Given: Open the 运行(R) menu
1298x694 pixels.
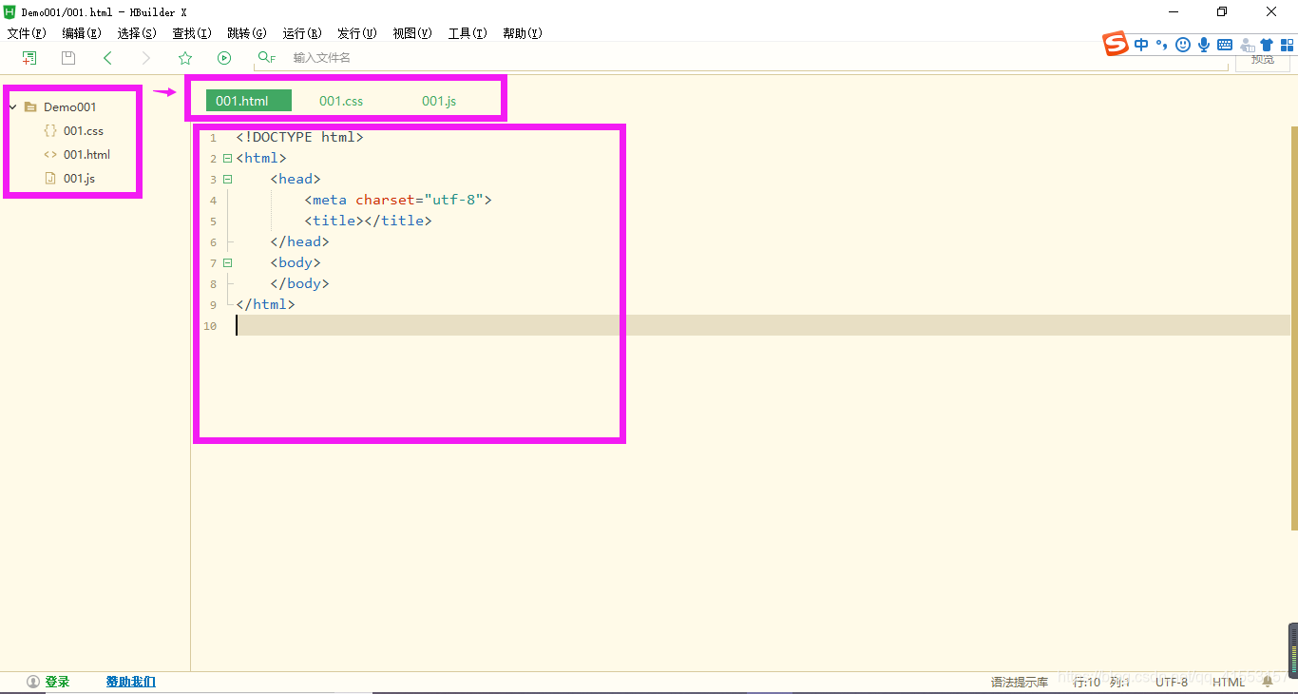Looking at the screenshot, I should tap(302, 33).
